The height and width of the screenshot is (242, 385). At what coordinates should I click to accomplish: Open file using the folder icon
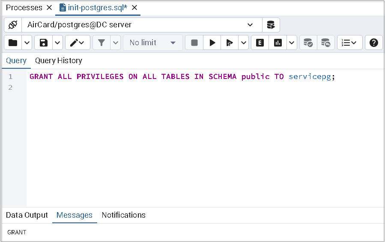(x=13, y=43)
